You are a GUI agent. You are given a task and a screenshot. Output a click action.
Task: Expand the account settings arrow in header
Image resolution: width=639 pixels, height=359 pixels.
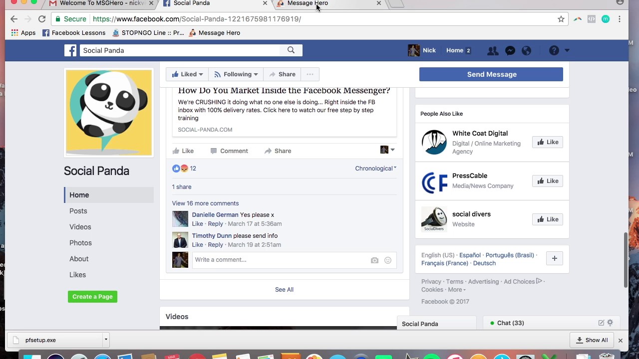[x=567, y=50]
